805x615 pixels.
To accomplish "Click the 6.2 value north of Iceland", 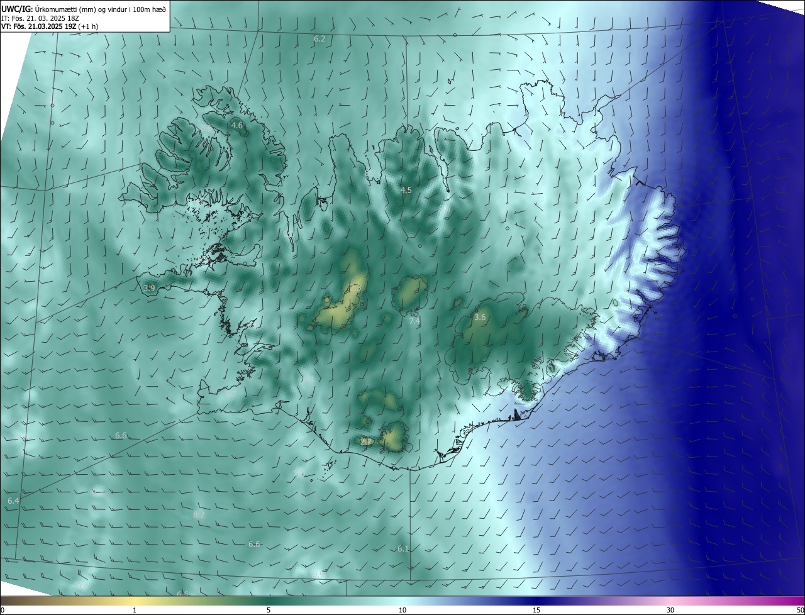I will (319, 39).
